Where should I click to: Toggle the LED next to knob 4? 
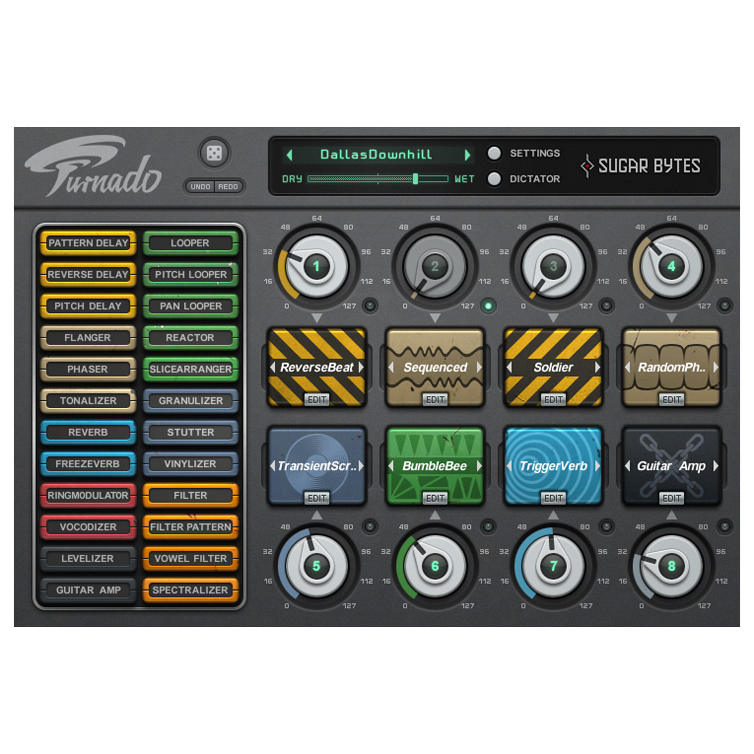(x=725, y=306)
